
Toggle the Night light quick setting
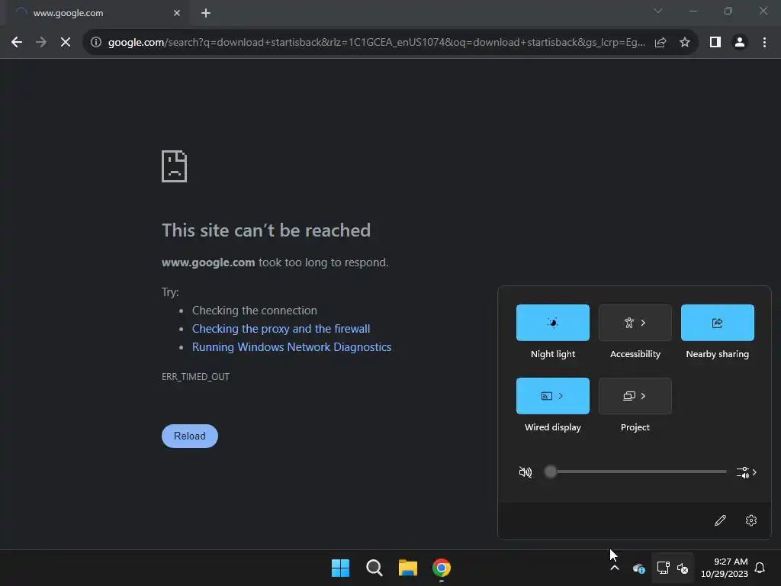(553, 323)
